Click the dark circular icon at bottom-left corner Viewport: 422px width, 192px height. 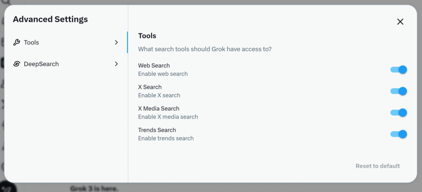tap(8, 187)
